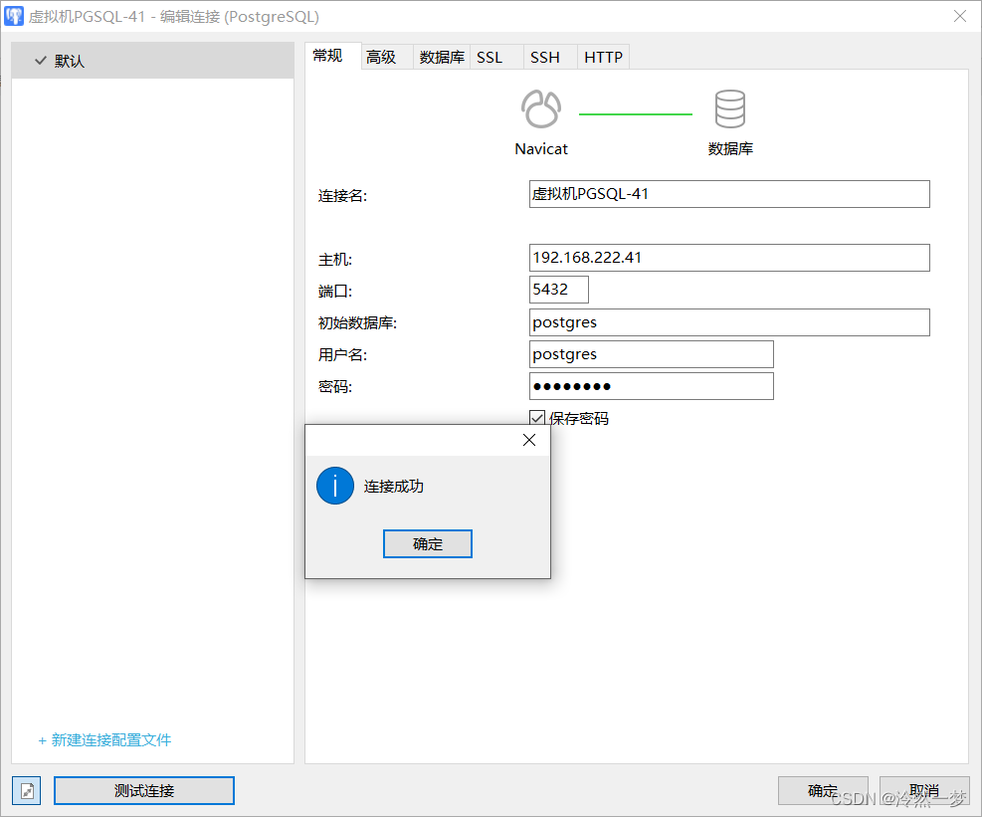Click the database cylinder icon

pos(729,109)
